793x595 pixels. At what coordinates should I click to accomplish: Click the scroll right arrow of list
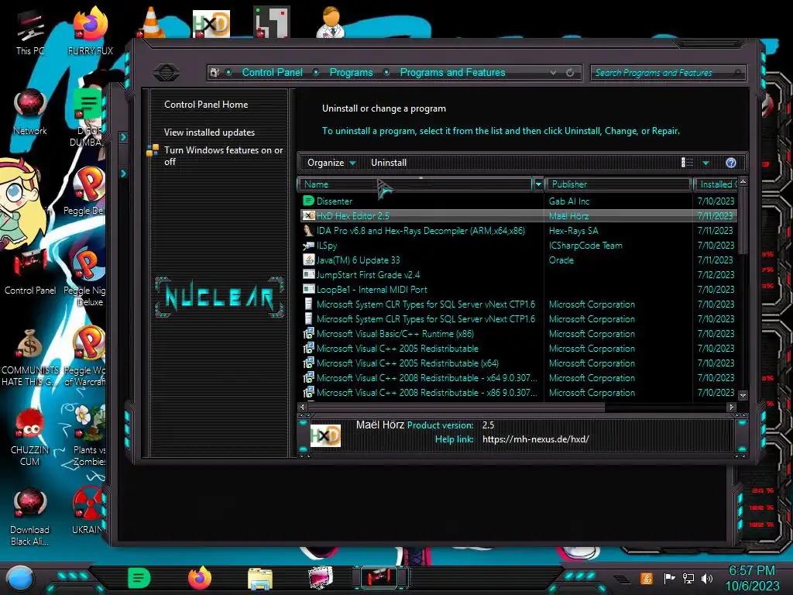point(731,407)
